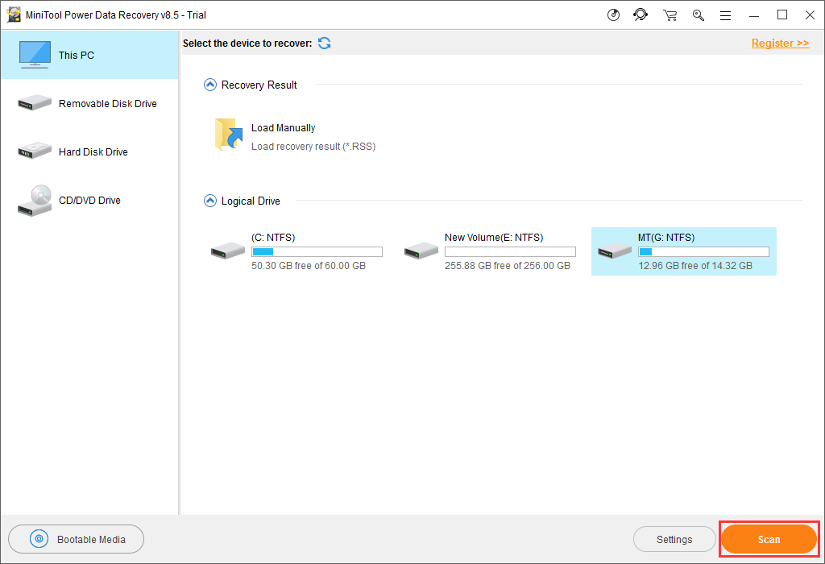
Task: Open the shopping cart purchase icon
Action: click(670, 15)
